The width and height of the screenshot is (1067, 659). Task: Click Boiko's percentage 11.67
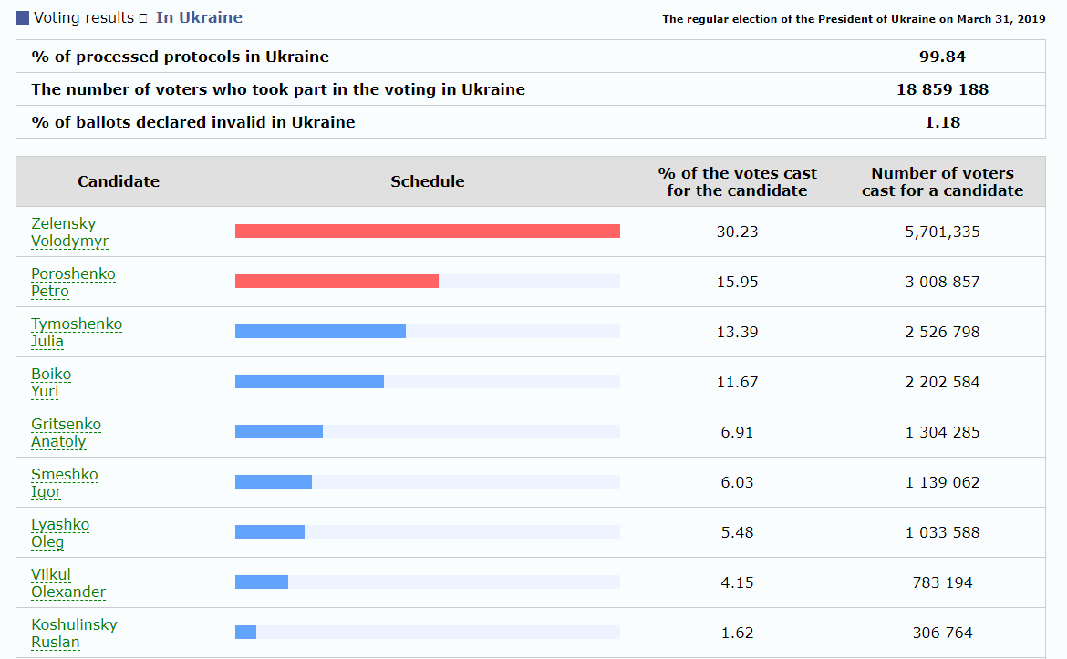(737, 382)
